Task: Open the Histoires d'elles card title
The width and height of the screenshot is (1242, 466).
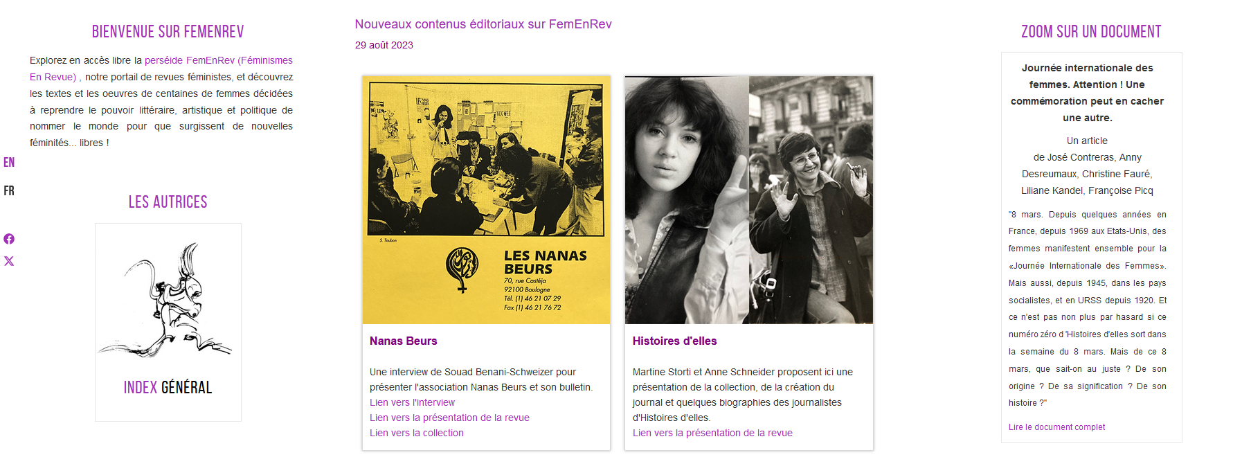Action: [x=675, y=341]
